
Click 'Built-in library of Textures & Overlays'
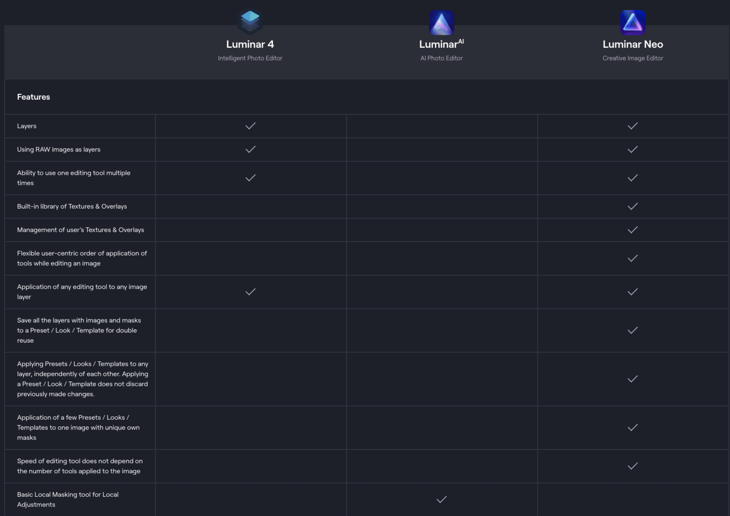[x=72, y=207]
